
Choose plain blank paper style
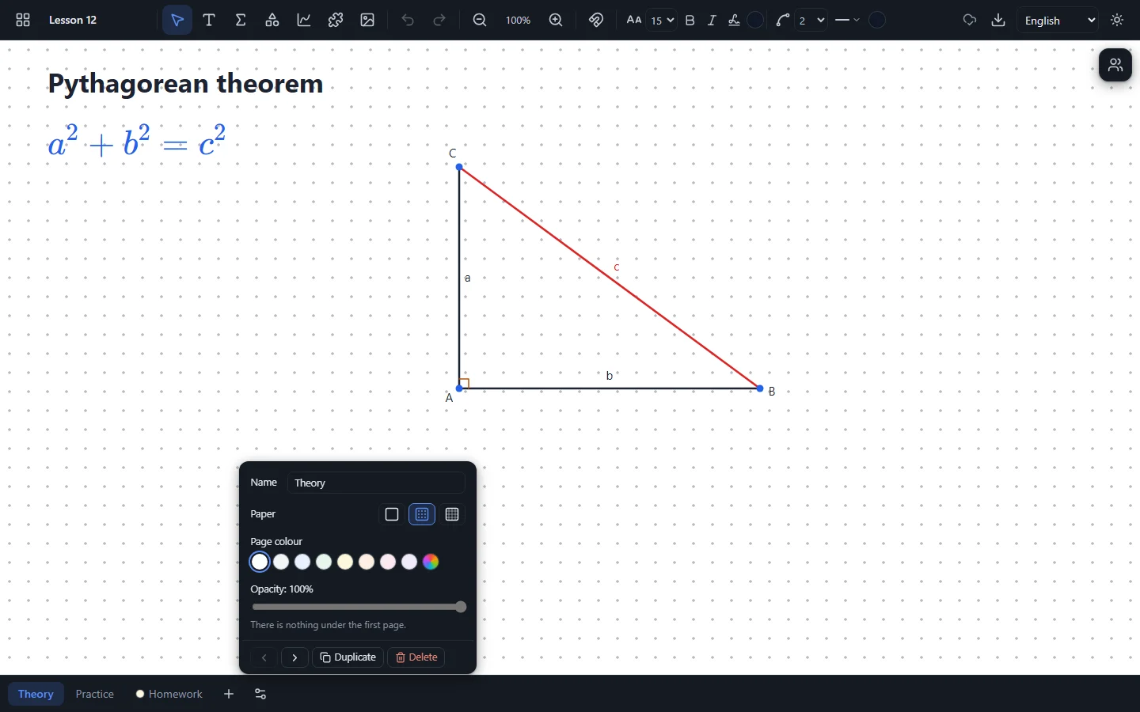pyautogui.click(x=392, y=515)
